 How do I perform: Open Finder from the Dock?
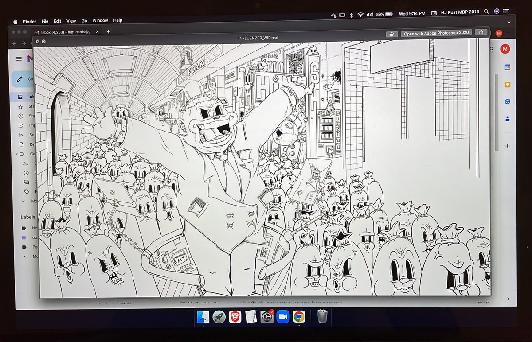[x=204, y=316]
